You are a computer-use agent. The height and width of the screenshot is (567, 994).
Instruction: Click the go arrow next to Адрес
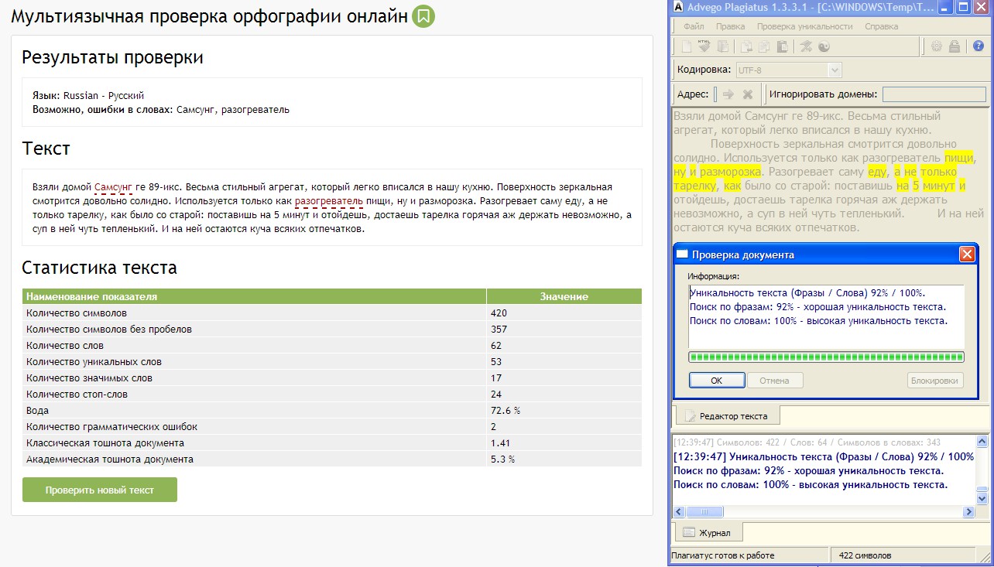(728, 94)
